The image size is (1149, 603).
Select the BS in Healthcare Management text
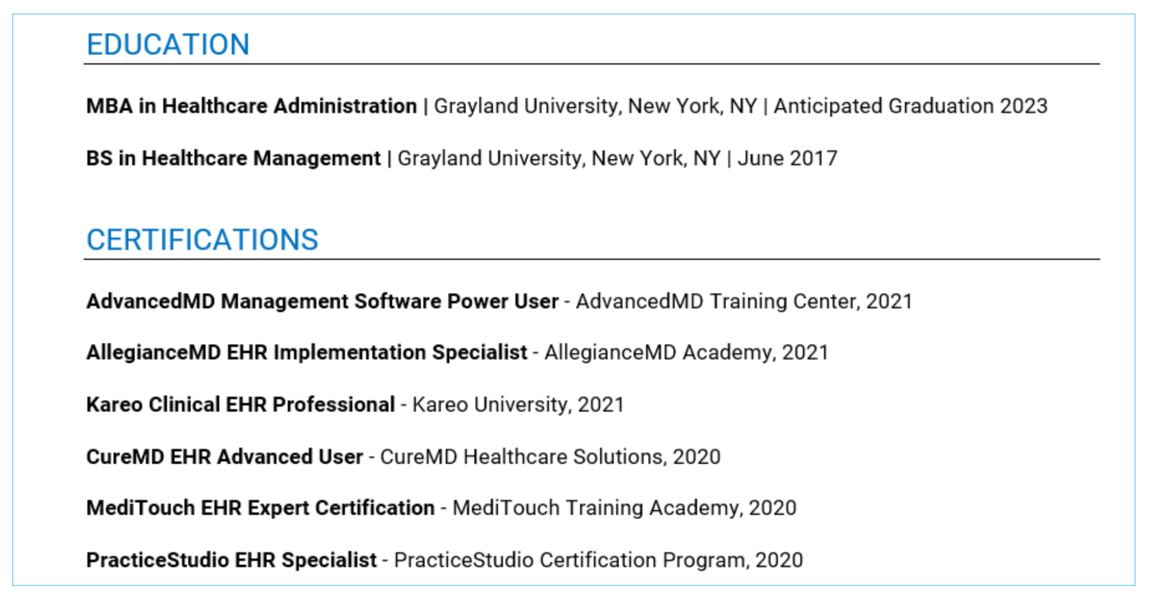(233, 158)
